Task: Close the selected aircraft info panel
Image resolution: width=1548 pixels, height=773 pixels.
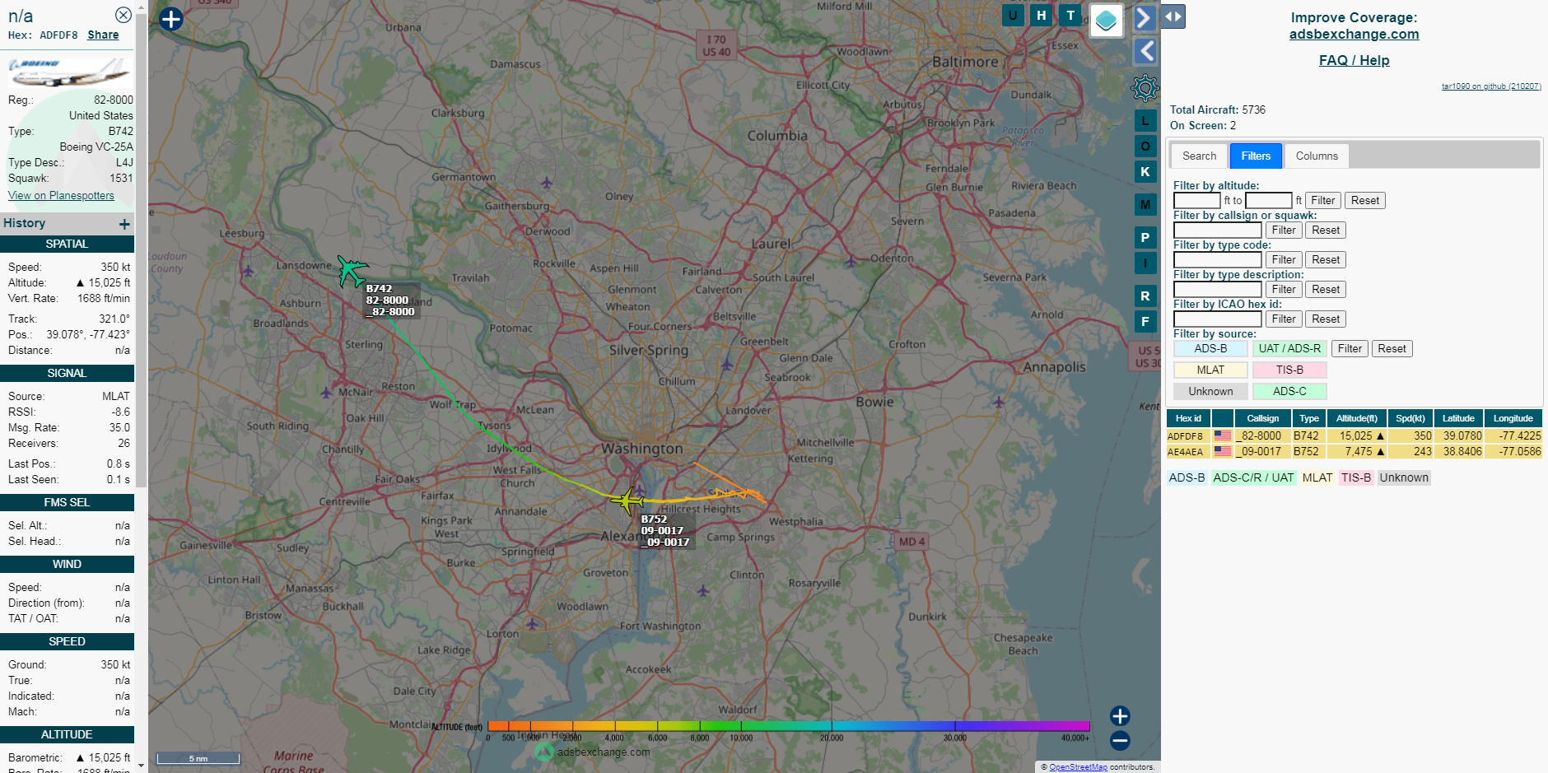Action: [x=123, y=15]
